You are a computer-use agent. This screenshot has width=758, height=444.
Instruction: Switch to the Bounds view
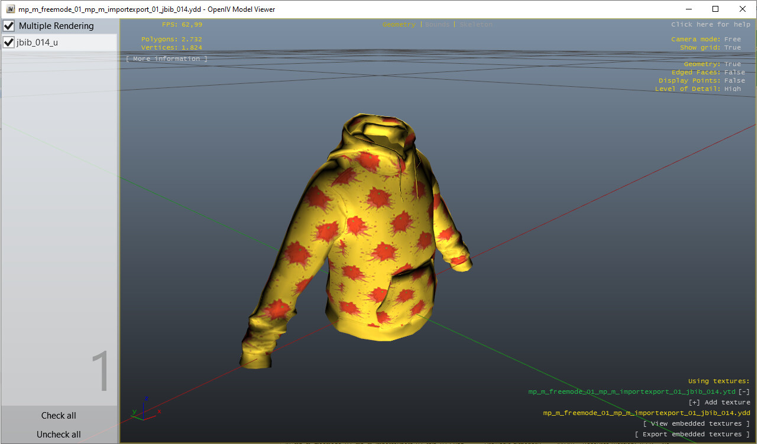pos(436,24)
